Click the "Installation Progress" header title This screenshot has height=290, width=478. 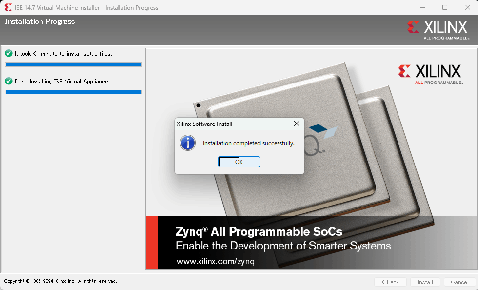(x=40, y=21)
